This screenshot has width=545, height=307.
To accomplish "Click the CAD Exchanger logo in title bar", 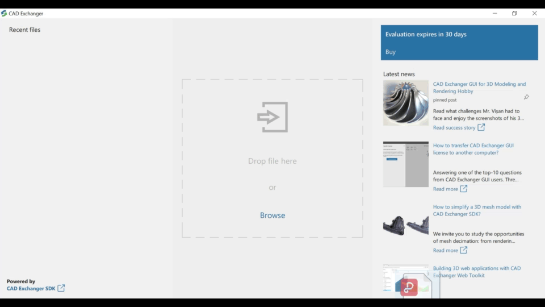I will coord(4,13).
